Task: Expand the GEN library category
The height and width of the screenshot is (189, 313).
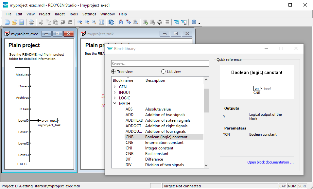Action: coord(115,87)
